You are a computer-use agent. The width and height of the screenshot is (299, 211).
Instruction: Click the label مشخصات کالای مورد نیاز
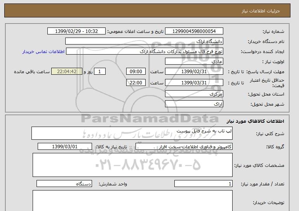pyautogui.click(x=259, y=165)
